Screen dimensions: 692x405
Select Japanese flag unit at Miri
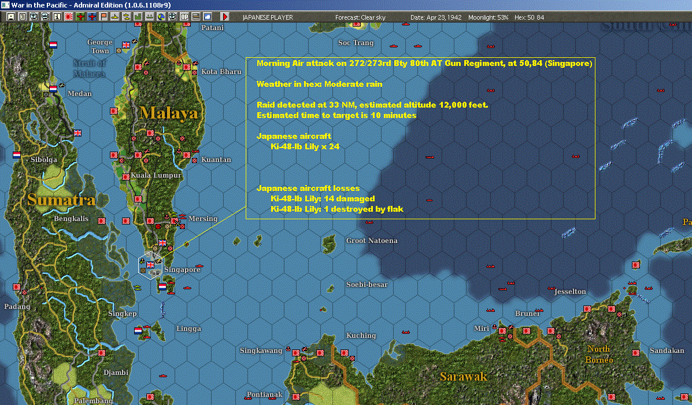(x=502, y=331)
